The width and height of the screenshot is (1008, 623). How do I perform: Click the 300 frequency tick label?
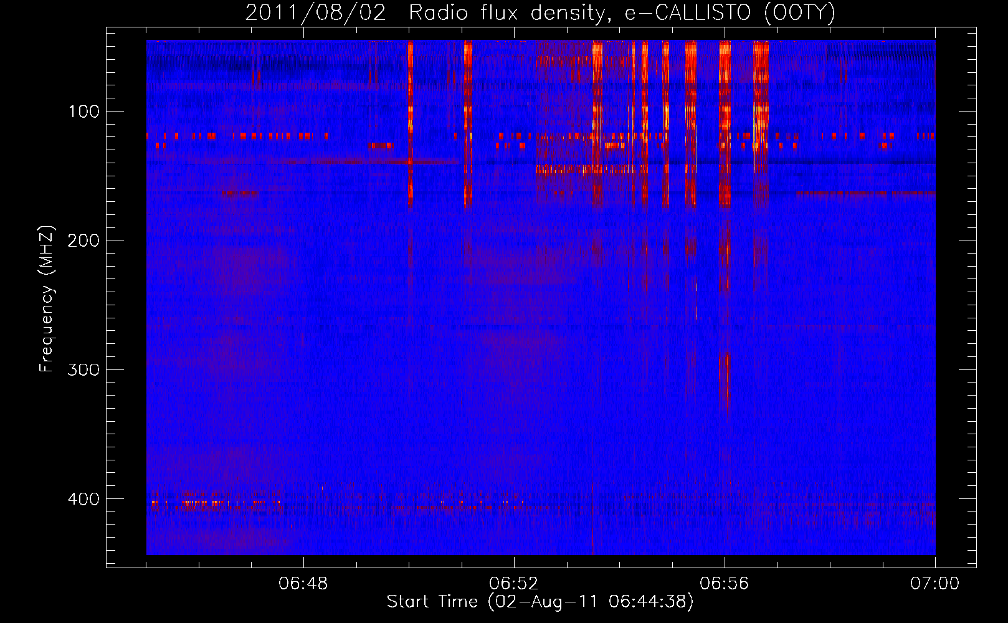click(84, 369)
